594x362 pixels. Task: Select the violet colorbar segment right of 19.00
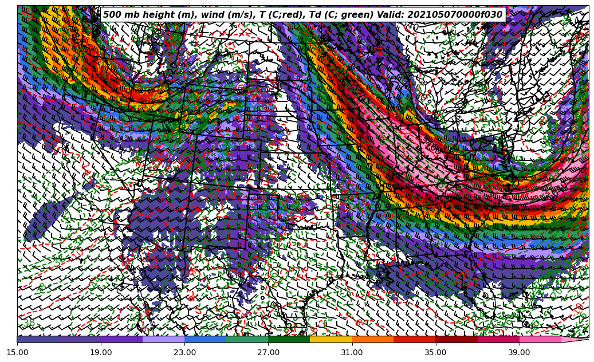pos(121,339)
